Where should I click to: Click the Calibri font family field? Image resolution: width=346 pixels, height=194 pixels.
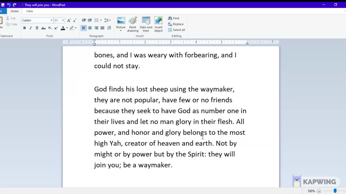35,20
